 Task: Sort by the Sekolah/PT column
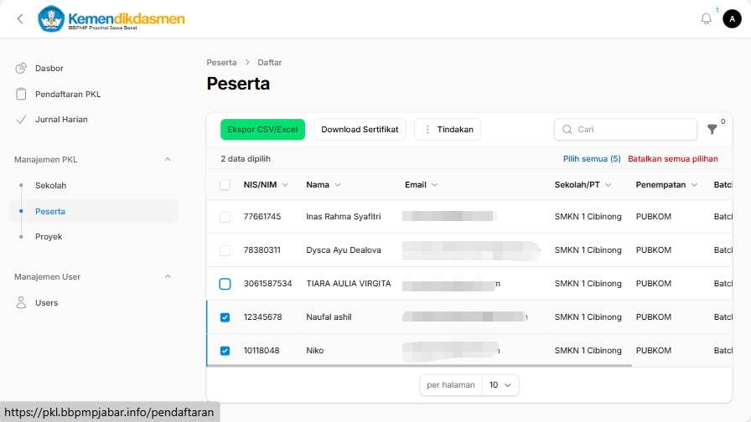click(583, 185)
